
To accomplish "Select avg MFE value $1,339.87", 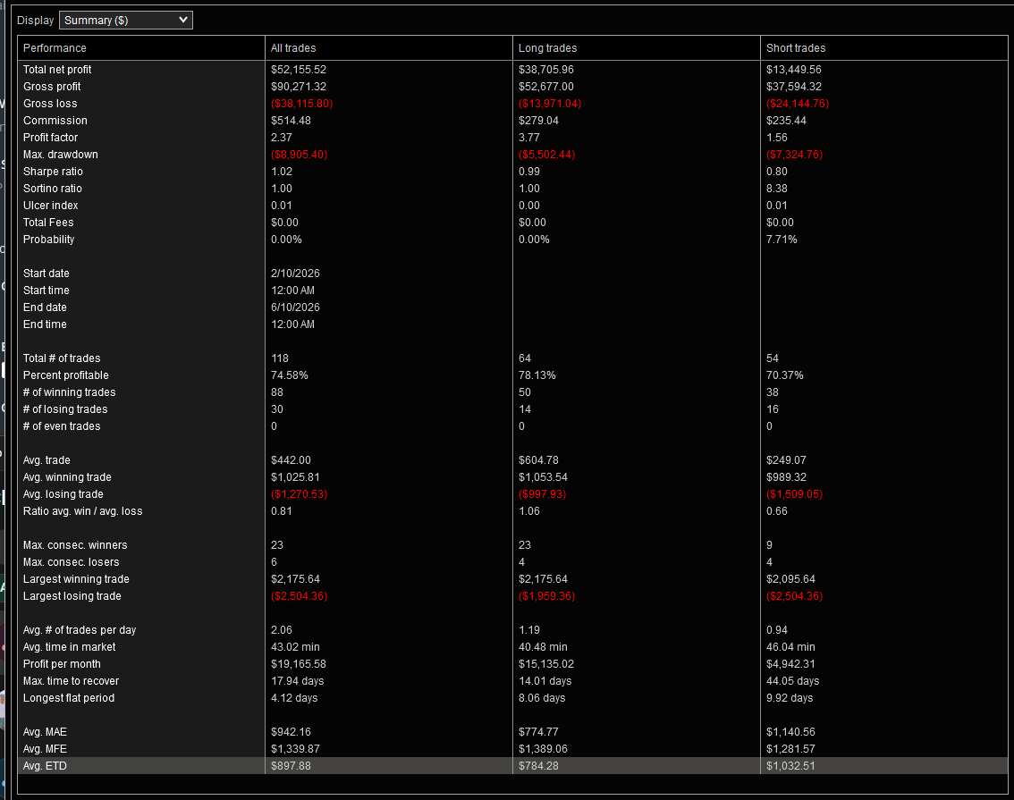I will tap(295, 749).
